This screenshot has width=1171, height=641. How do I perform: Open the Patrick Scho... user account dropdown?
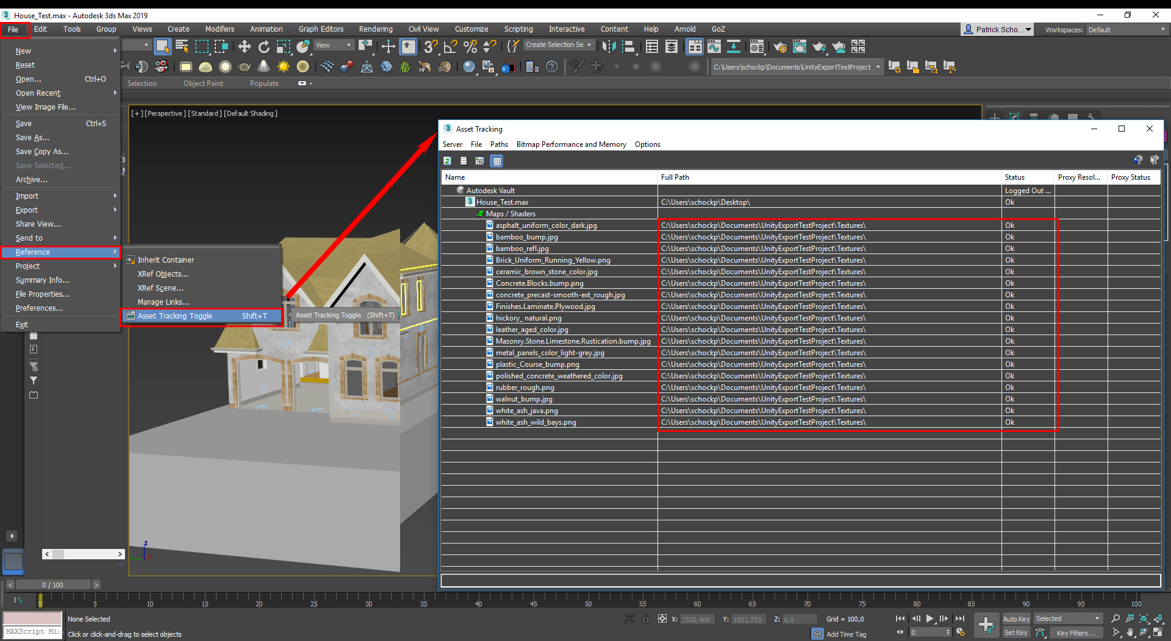click(998, 29)
